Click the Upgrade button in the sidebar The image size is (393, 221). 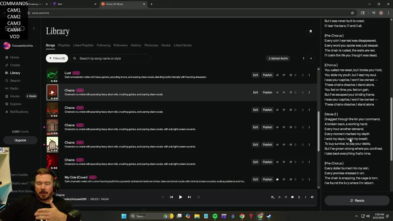pyautogui.click(x=20, y=140)
